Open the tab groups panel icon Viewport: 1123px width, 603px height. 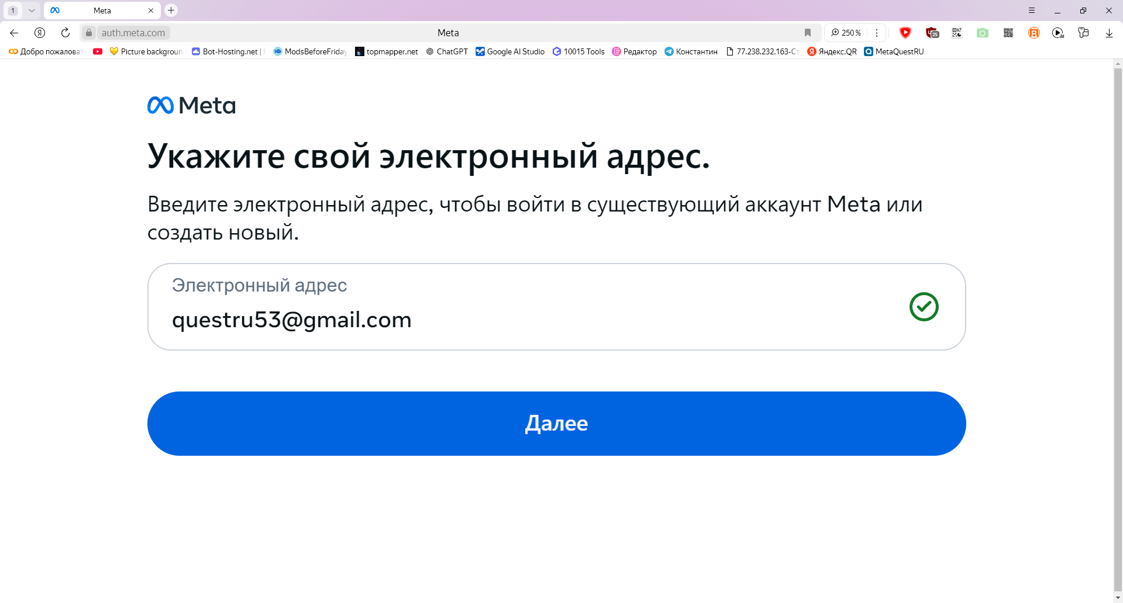pyautogui.click(x=1084, y=33)
